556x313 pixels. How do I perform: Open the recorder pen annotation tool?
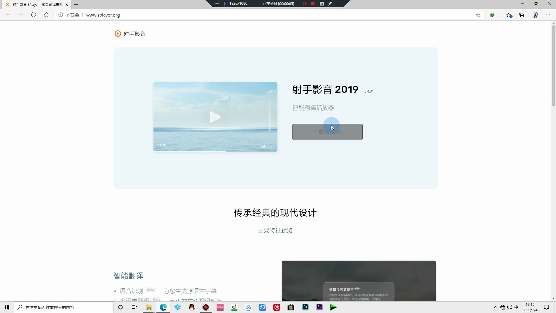click(330, 4)
